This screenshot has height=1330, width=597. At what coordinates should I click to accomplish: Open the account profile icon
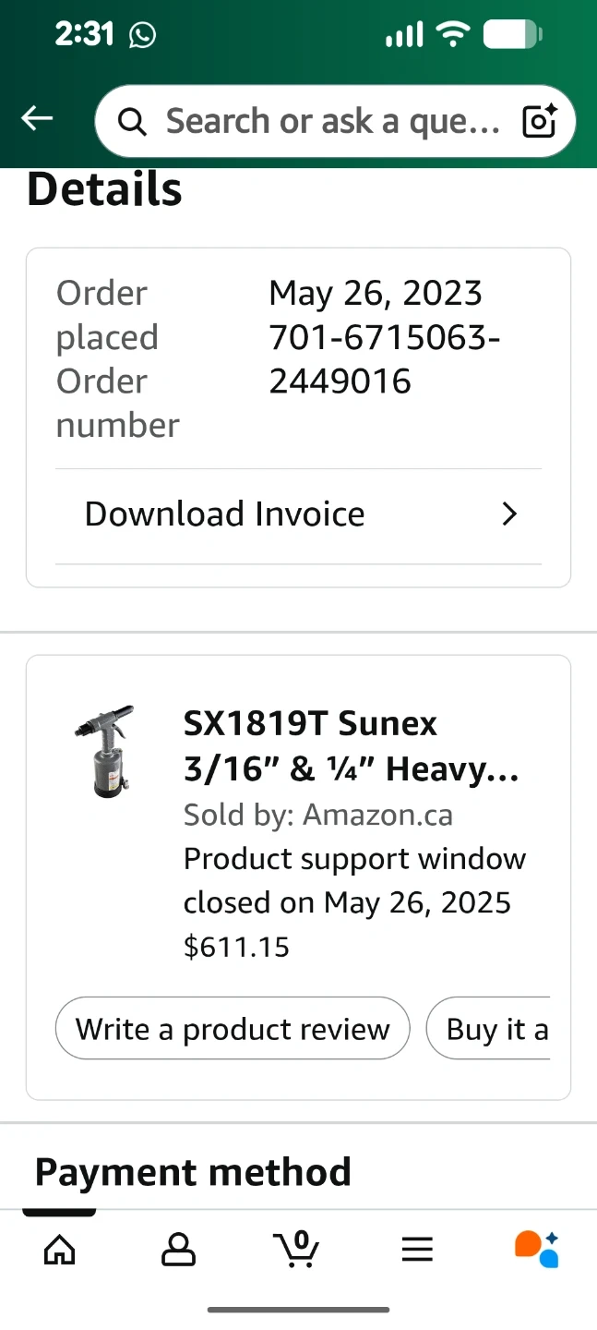[x=178, y=1250]
